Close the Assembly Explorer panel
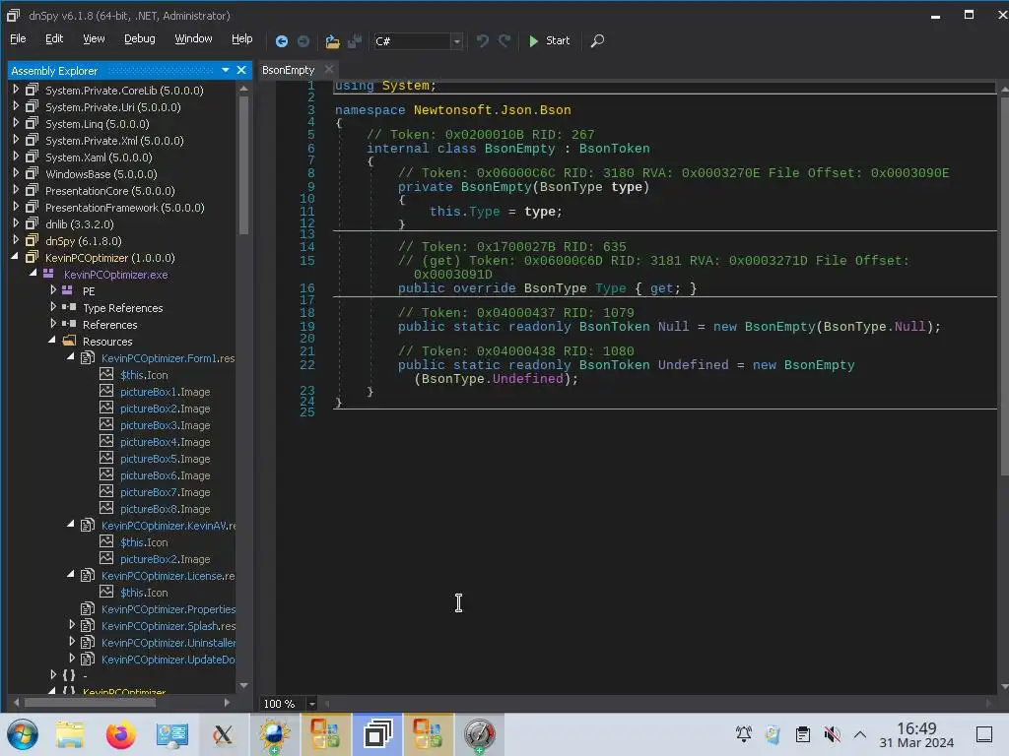The image size is (1009, 756). pyautogui.click(x=241, y=70)
